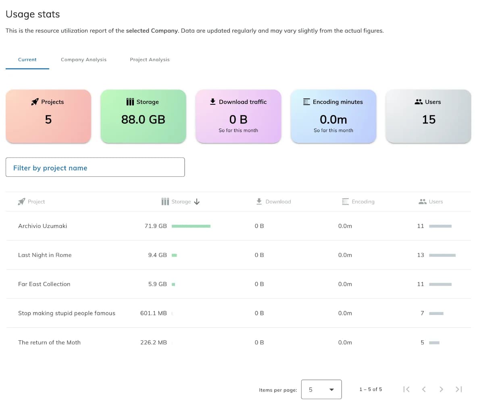Select the 0 B download traffic total

tap(238, 120)
